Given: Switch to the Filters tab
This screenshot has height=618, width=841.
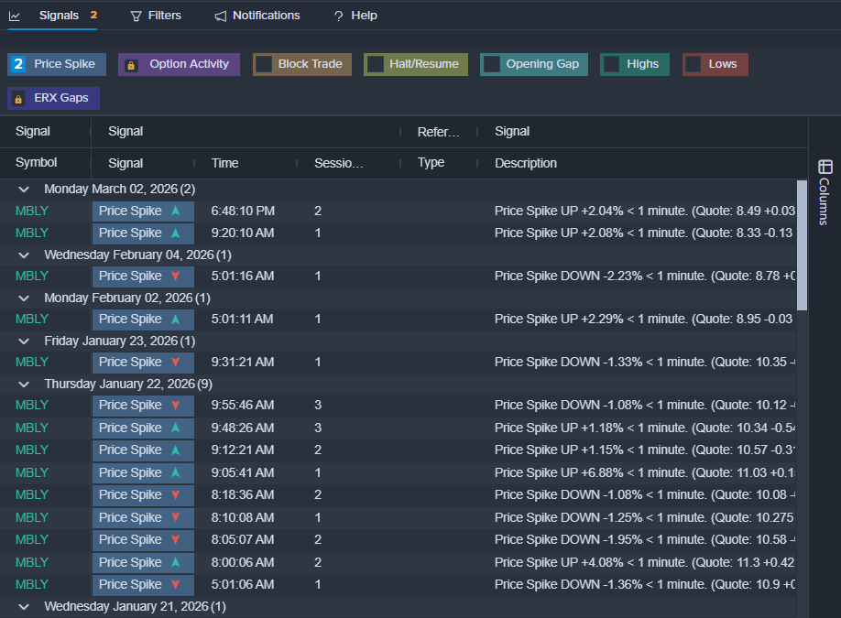Looking at the screenshot, I should pos(164,16).
